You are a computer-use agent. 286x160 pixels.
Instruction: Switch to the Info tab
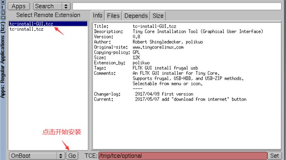point(97,15)
